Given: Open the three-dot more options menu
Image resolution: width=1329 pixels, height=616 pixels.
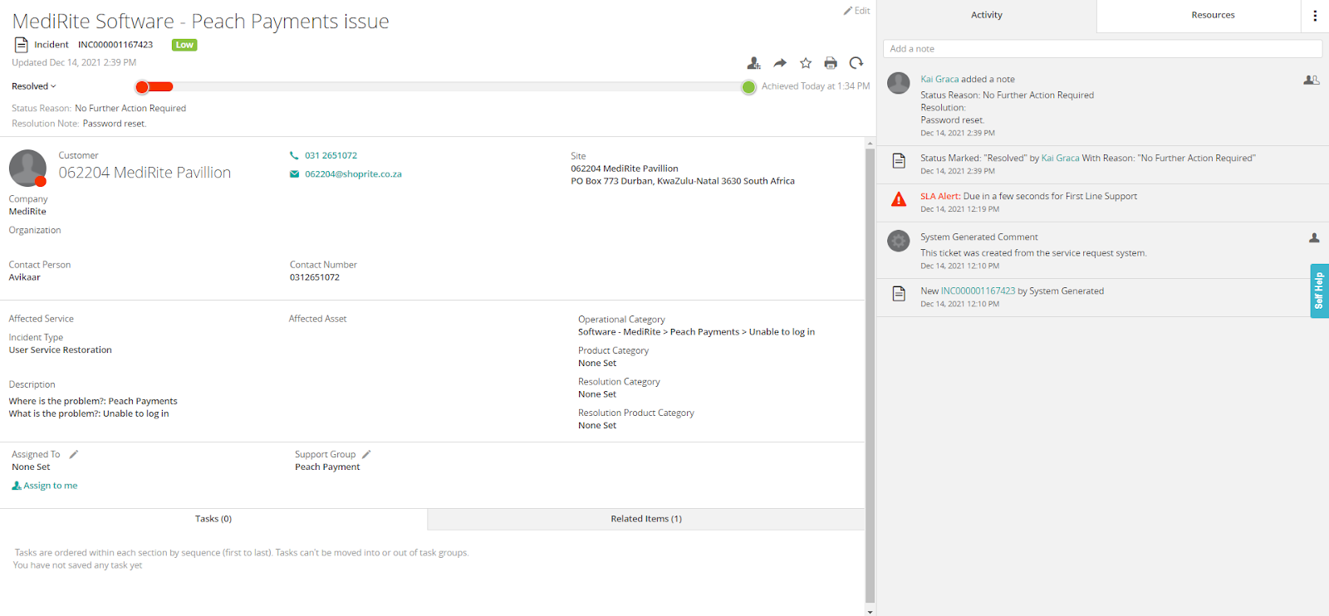Looking at the screenshot, I should click(x=1315, y=16).
